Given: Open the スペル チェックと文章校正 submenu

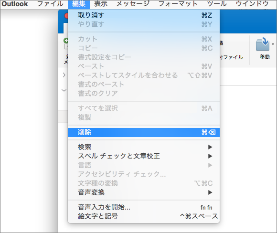Looking at the screenshot, I should click(x=144, y=156).
